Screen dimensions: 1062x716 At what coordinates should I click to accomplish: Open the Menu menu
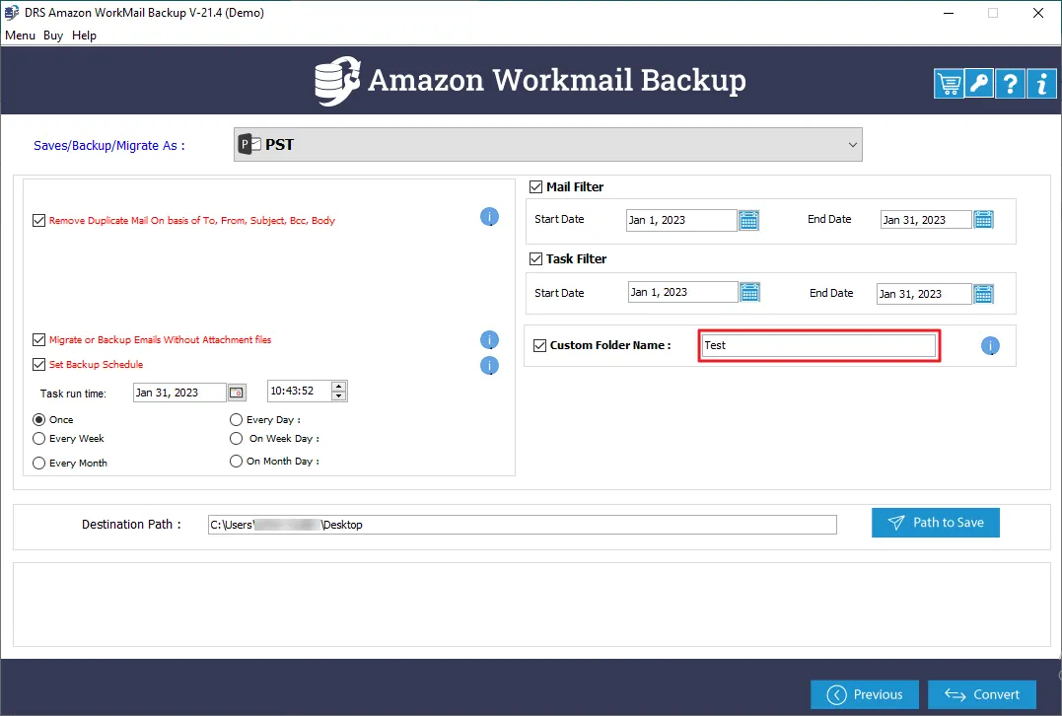pyautogui.click(x=21, y=36)
